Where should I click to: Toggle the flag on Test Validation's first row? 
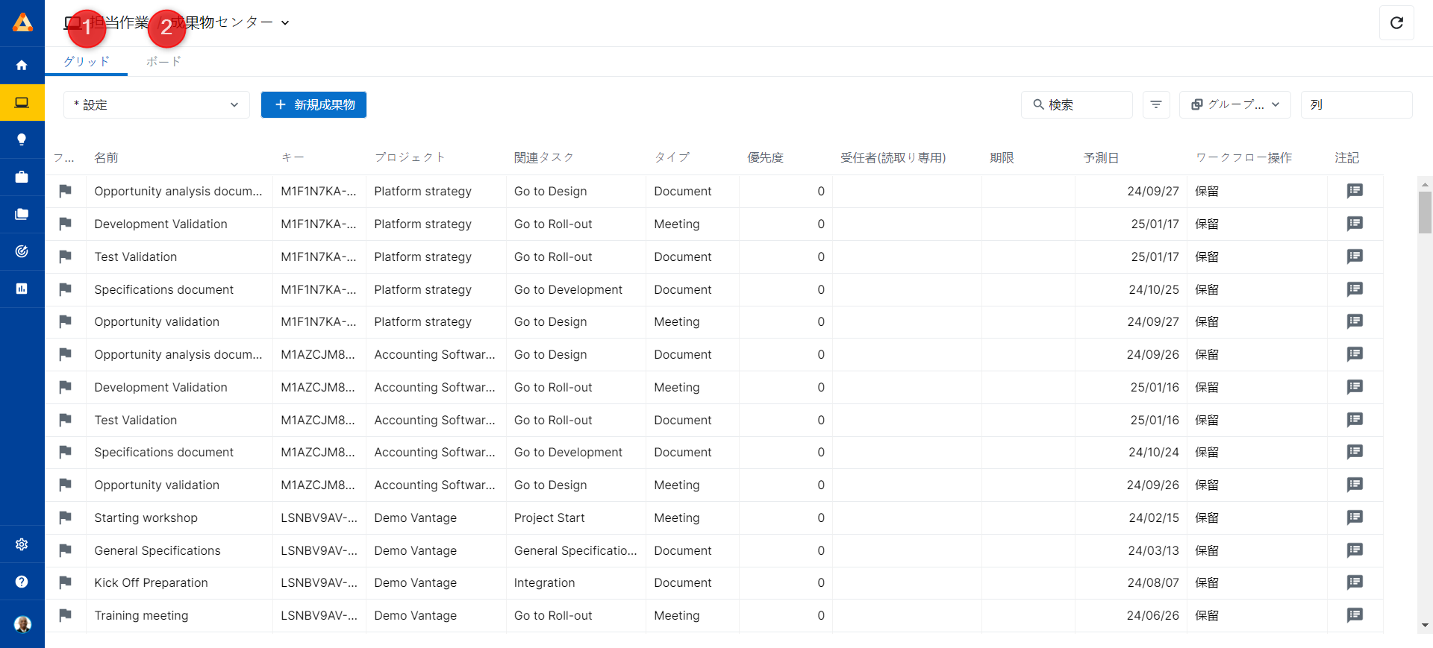(66, 257)
